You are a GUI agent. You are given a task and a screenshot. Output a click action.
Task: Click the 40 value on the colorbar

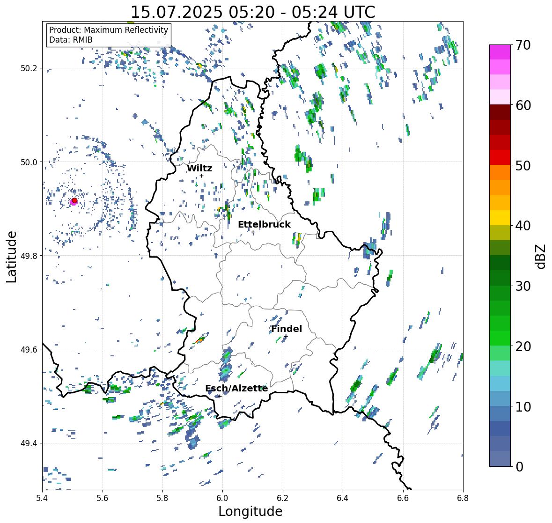pos(523,226)
